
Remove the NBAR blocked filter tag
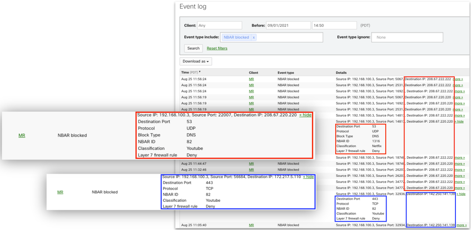(254, 38)
